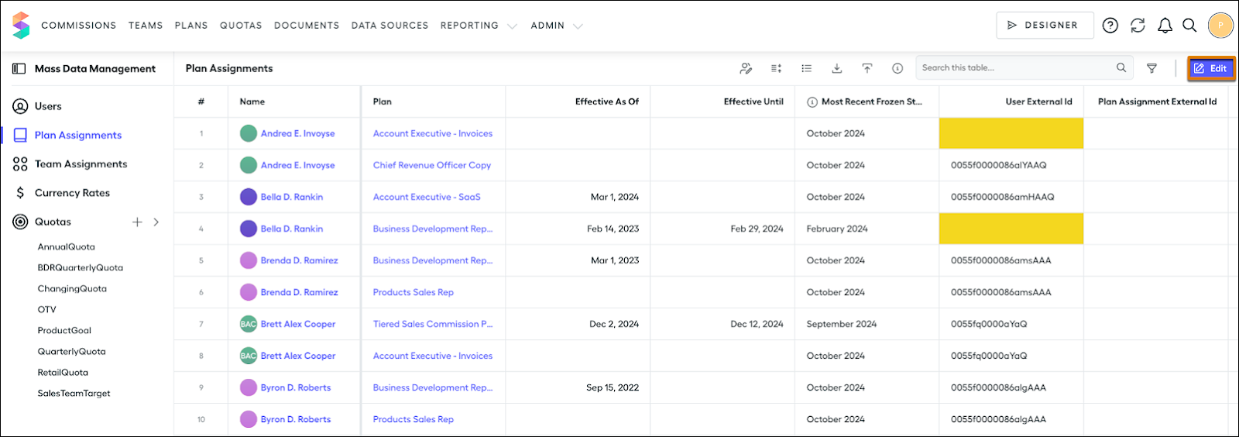Image resolution: width=1239 pixels, height=437 pixels.
Task: Select ChangingQuota in sidebar
Action: (x=72, y=289)
